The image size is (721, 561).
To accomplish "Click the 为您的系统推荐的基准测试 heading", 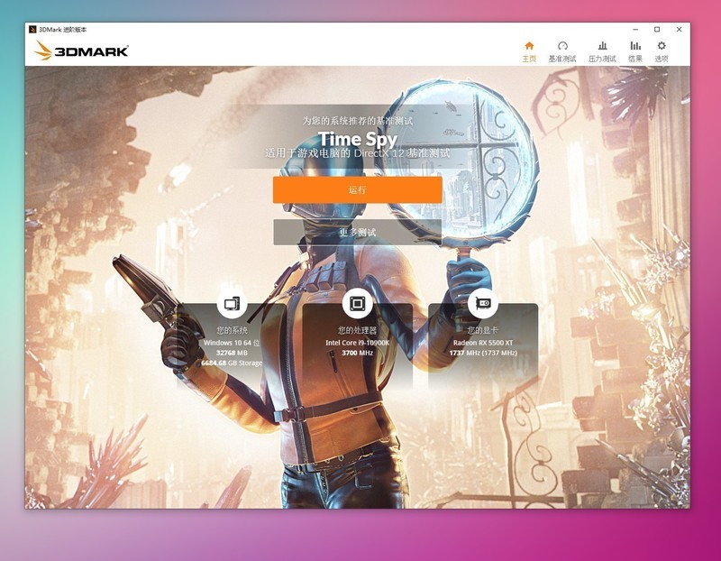I will [357, 121].
